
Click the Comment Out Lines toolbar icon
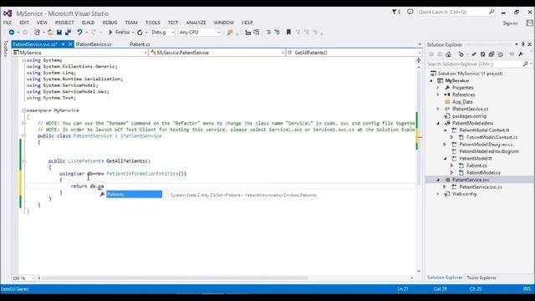click(x=269, y=32)
